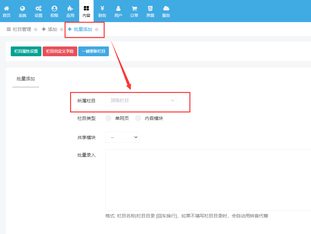Screen dimensions: 311x234
Task: Open the 用户 person icon
Action: pyautogui.click(x=118, y=8)
